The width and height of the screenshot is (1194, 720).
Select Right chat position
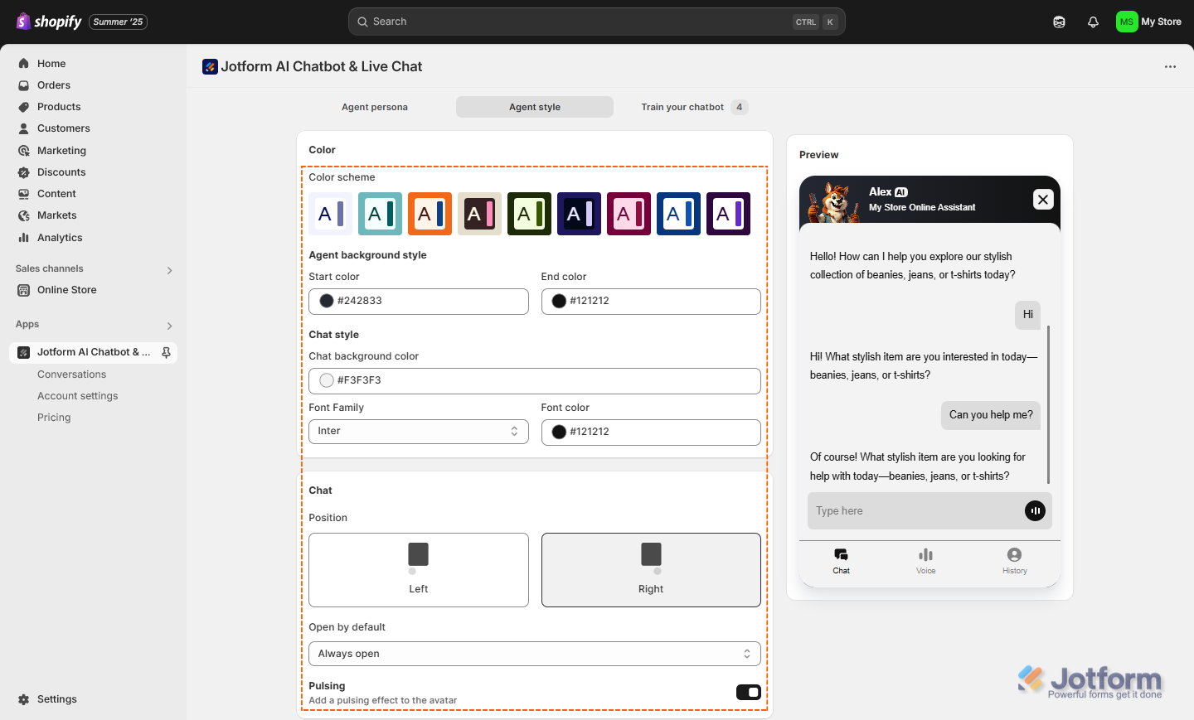coord(651,570)
